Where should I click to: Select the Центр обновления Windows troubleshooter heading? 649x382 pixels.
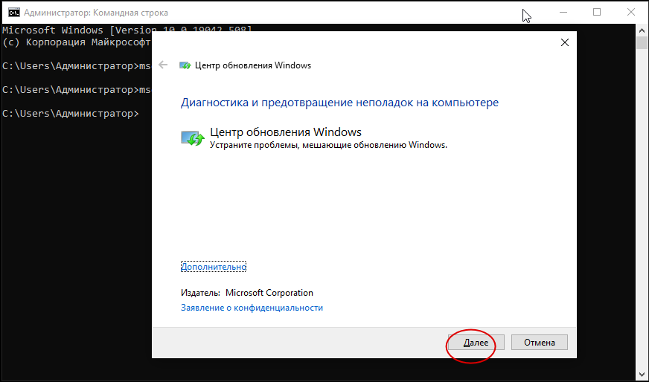286,132
